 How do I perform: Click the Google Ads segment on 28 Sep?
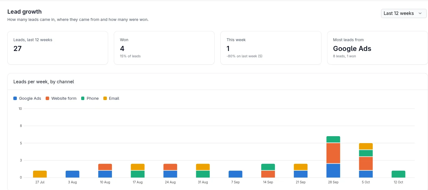[333, 171]
